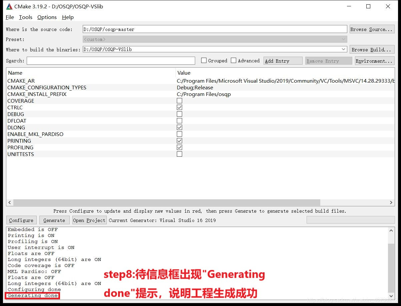Minimize the CMake window
Screen dimensions: 401x306
(349, 6)
